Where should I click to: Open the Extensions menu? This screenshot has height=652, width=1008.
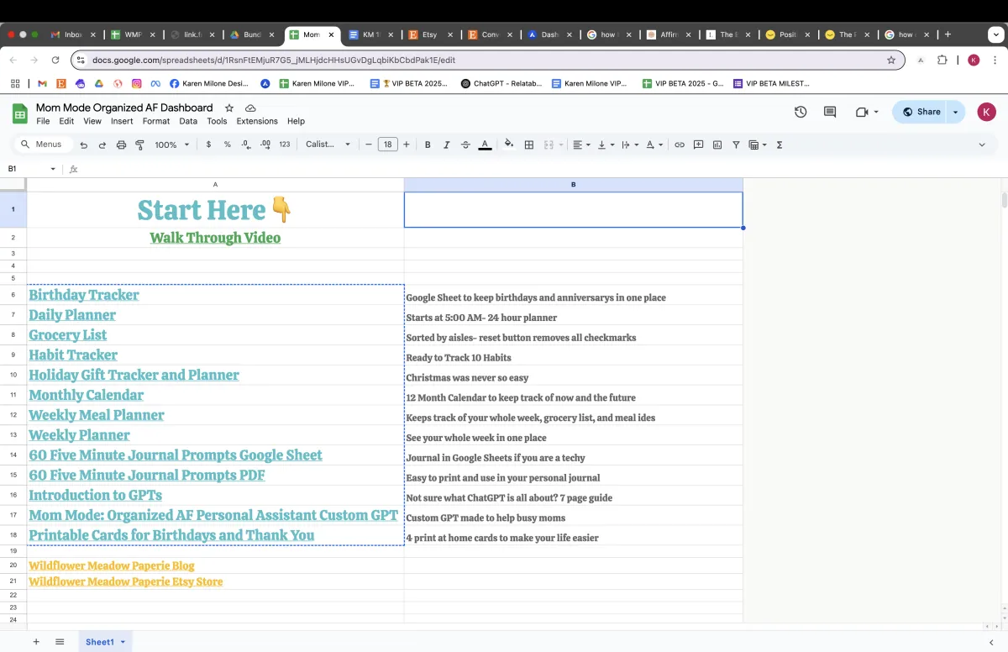(x=257, y=121)
